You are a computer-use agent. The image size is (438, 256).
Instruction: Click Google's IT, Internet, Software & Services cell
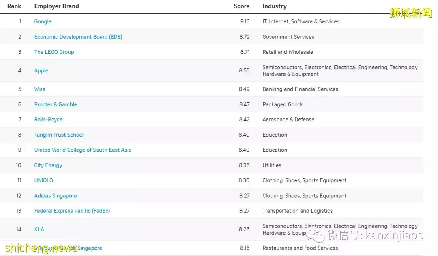pyautogui.click(x=301, y=22)
